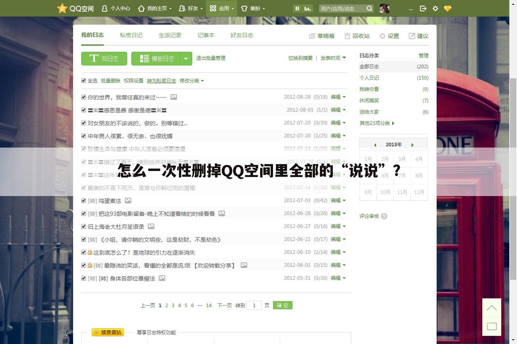Uncheck 中年男人很累 post checkbox
This screenshot has width=517, height=344.
click(84, 136)
